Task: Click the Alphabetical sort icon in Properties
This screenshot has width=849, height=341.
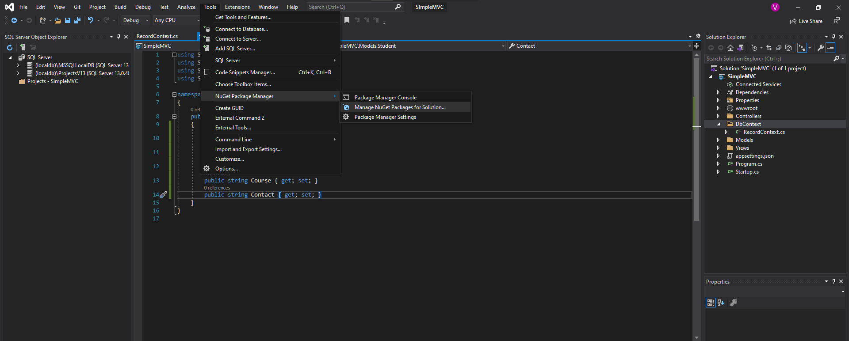Action: click(721, 303)
